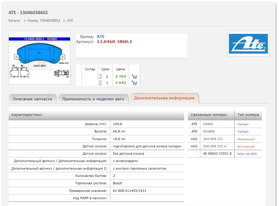Viewport: 279px width, 206px height.
Task: Click the Тормозная система label
Action: 91,183
